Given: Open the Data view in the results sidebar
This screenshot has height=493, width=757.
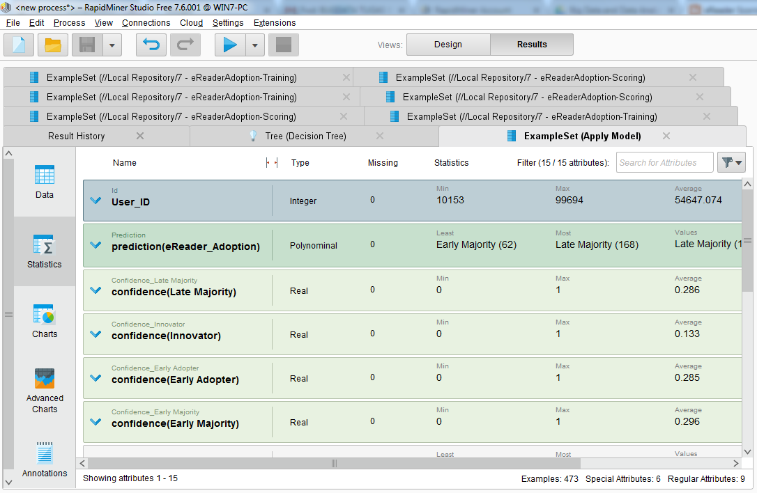Looking at the screenshot, I should pos(44,181).
